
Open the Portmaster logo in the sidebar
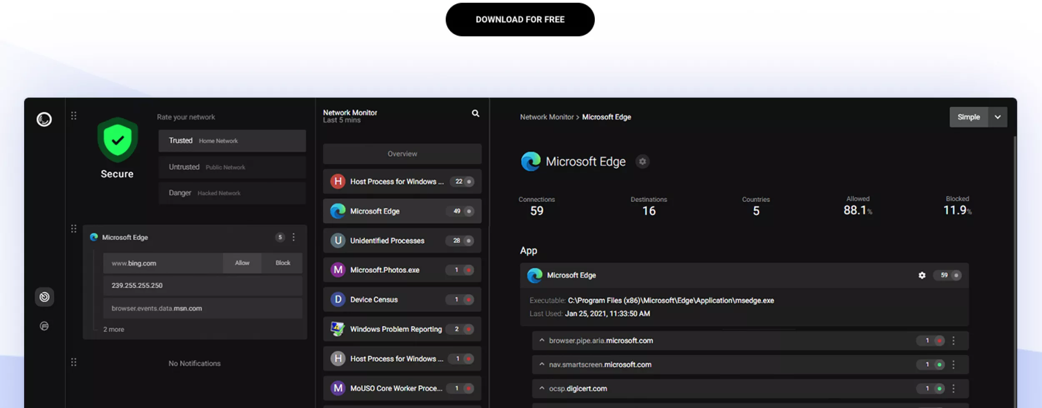[x=44, y=119]
